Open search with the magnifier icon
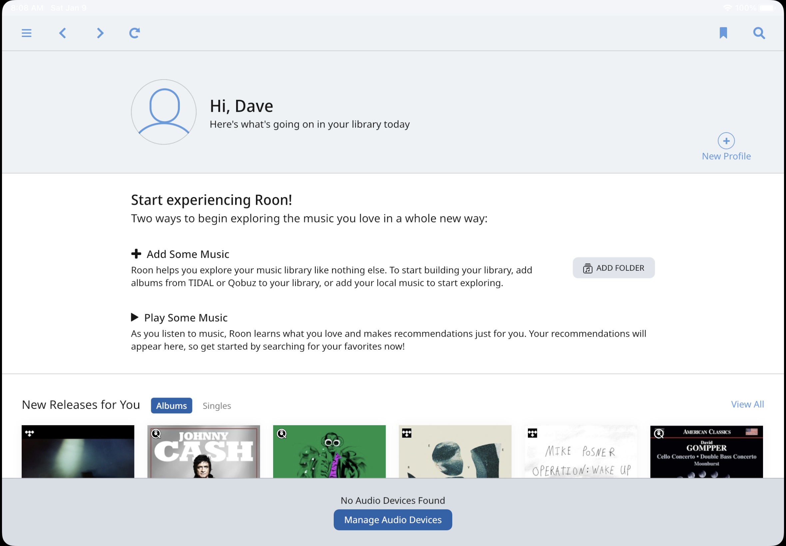 pyautogui.click(x=759, y=33)
